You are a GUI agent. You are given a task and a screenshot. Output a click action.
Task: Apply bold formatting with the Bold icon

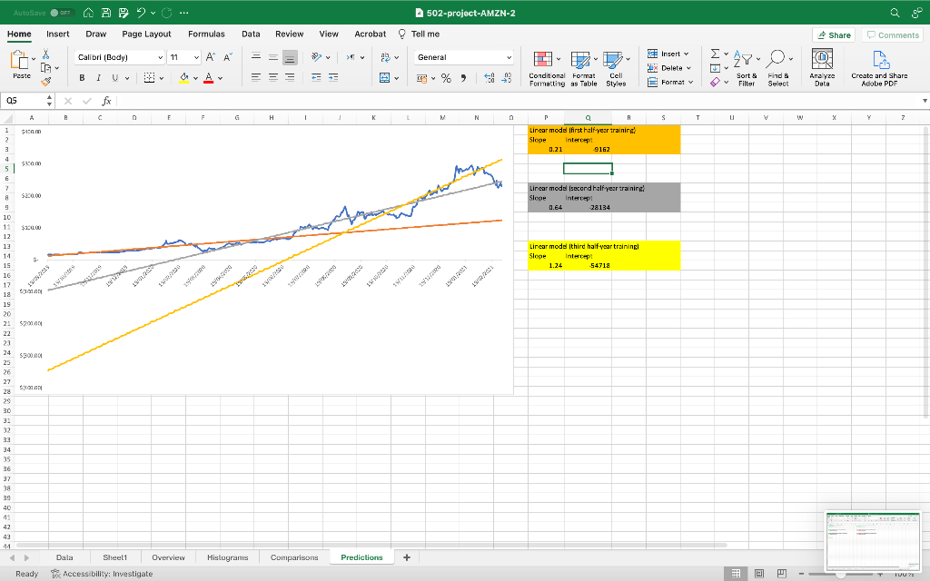tap(83, 77)
